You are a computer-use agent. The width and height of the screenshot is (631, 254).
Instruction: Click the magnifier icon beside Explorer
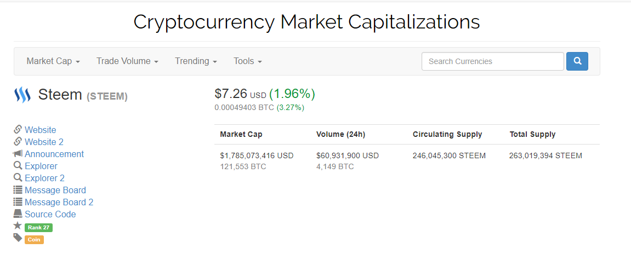coord(18,166)
